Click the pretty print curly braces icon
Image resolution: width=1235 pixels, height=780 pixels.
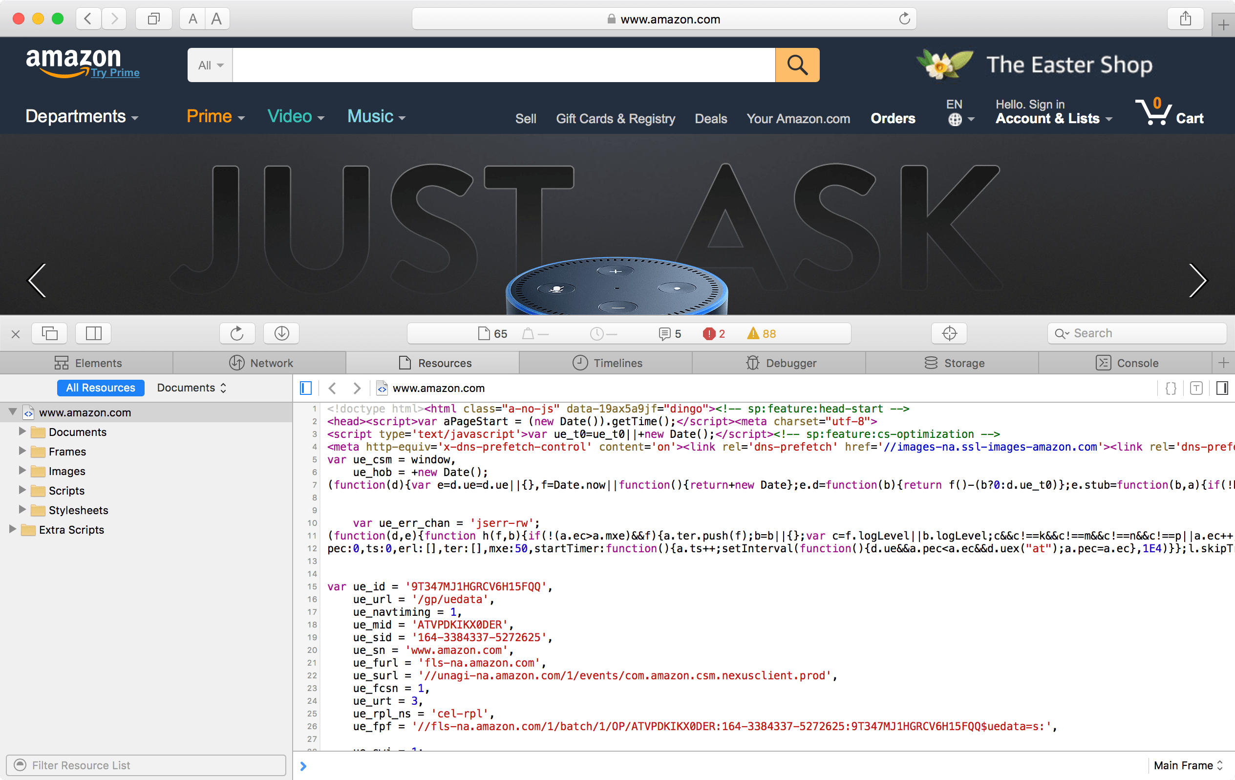coord(1171,389)
